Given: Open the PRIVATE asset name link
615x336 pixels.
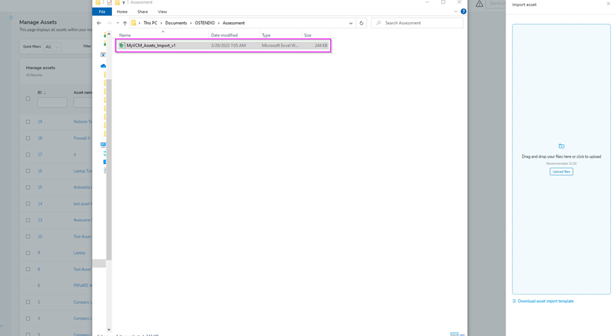Looking at the screenshot, I should point(82,285).
